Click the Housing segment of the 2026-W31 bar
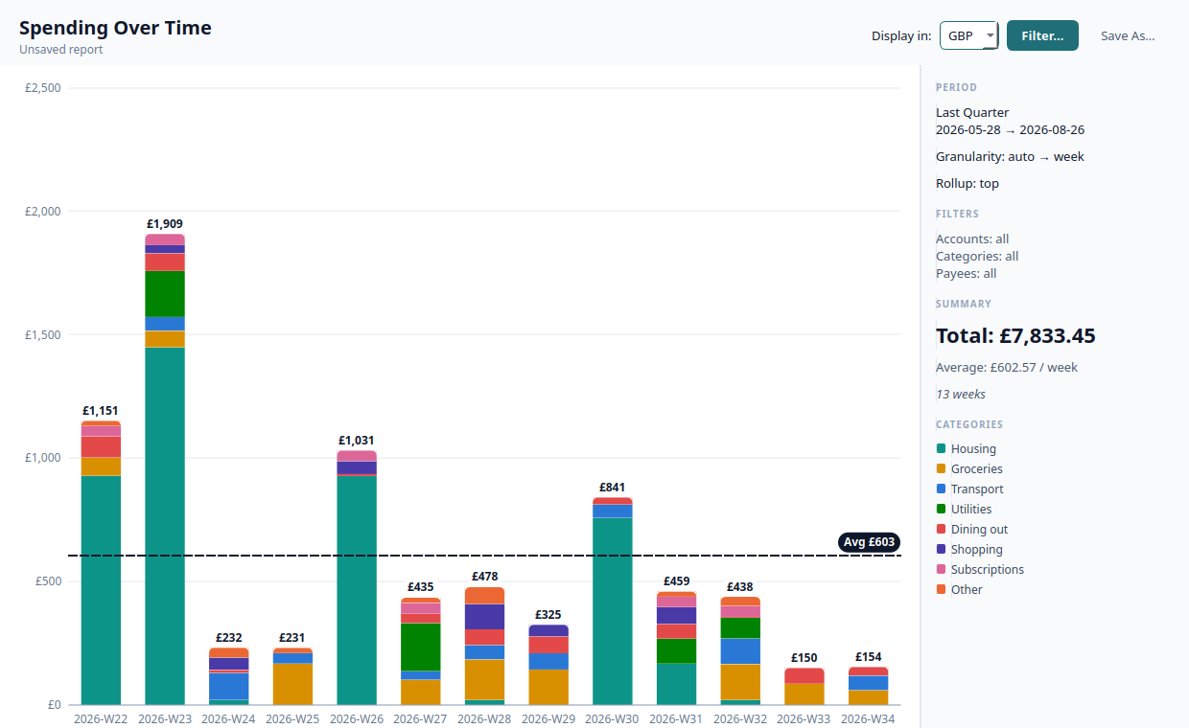 coord(677,684)
